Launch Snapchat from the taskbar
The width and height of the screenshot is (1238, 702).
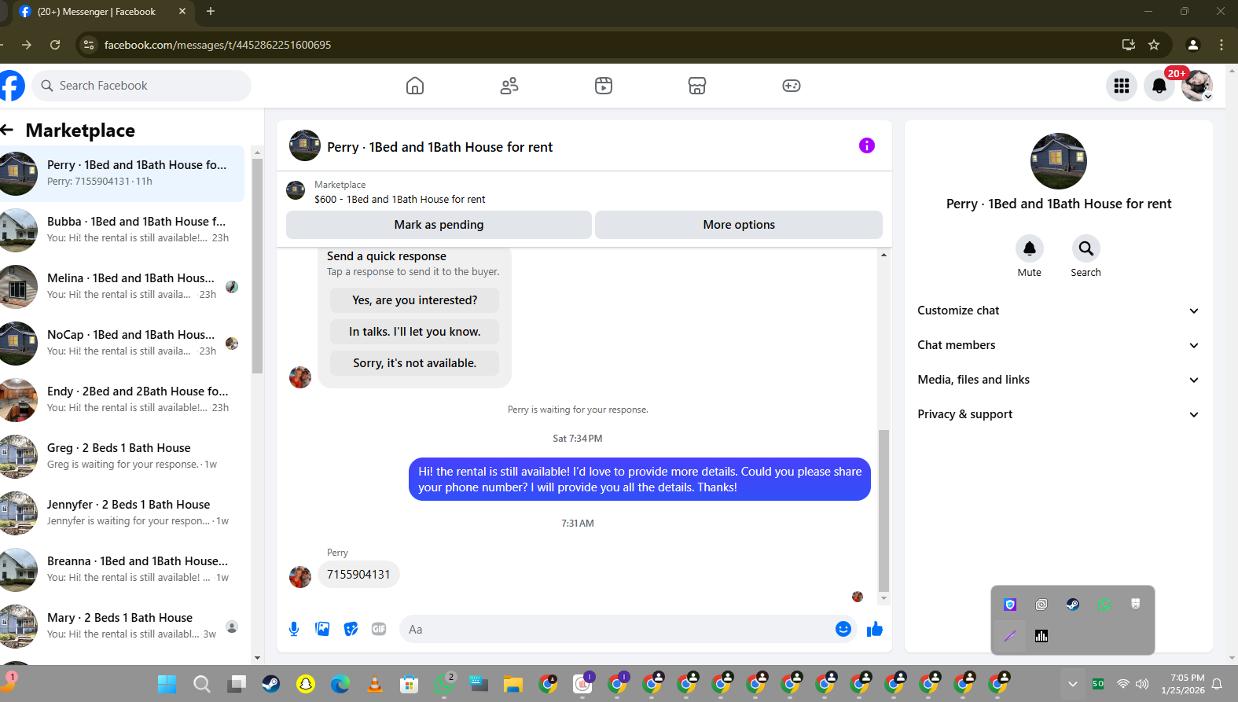pyautogui.click(x=306, y=684)
